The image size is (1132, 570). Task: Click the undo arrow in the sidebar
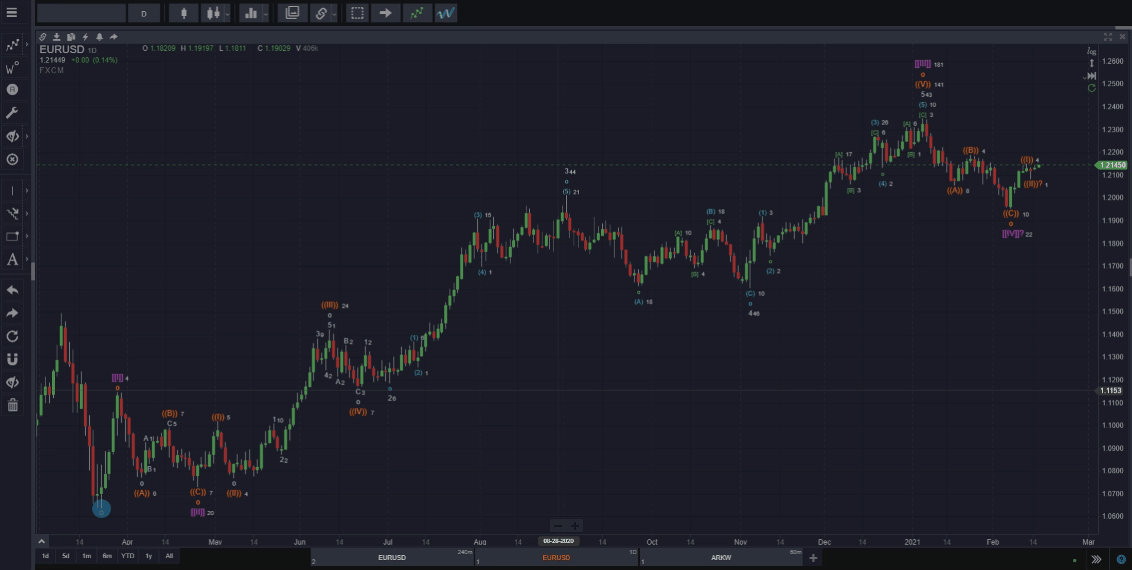(12, 290)
